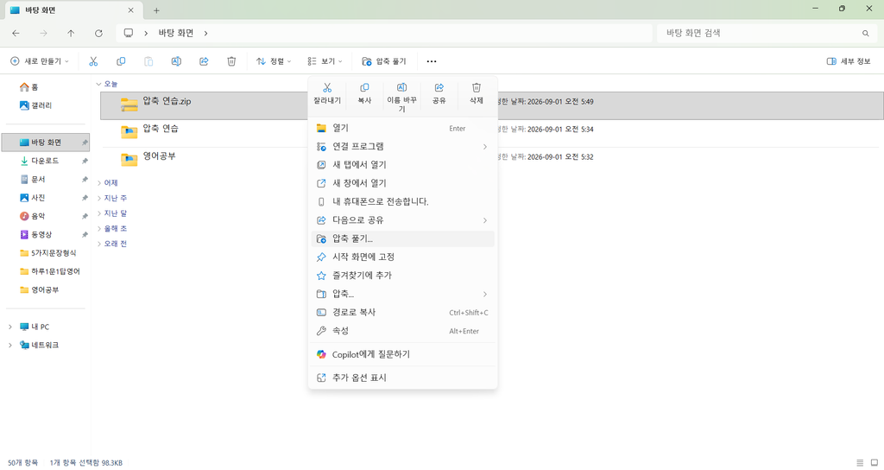Open the 정렬 sort dropdown
Image resolution: width=884 pixels, height=470 pixels.
coord(274,61)
